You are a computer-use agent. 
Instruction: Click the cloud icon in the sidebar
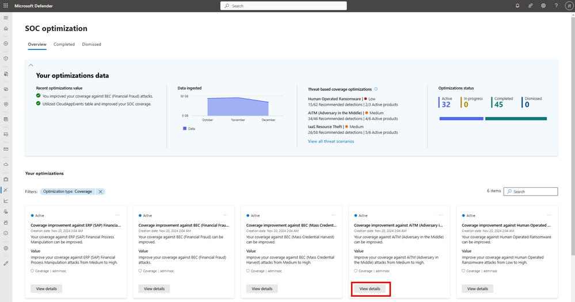(6, 165)
